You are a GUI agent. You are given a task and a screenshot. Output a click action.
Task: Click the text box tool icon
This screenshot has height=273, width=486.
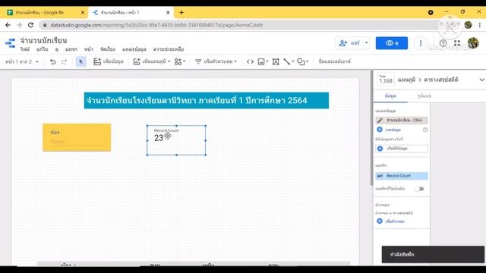[x=276, y=61]
